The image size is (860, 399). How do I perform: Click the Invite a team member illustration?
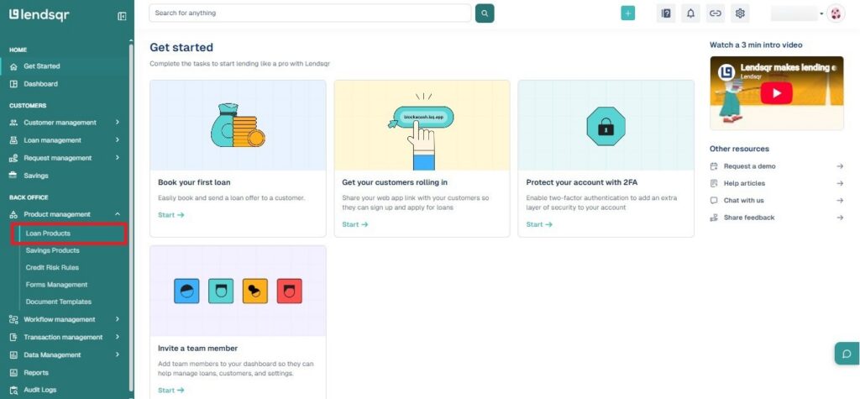click(x=238, y=291)
